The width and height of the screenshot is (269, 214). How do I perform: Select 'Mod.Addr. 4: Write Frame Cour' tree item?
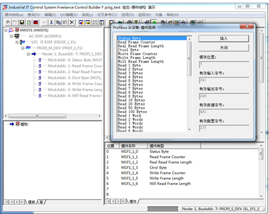click(x=75, y=84)
